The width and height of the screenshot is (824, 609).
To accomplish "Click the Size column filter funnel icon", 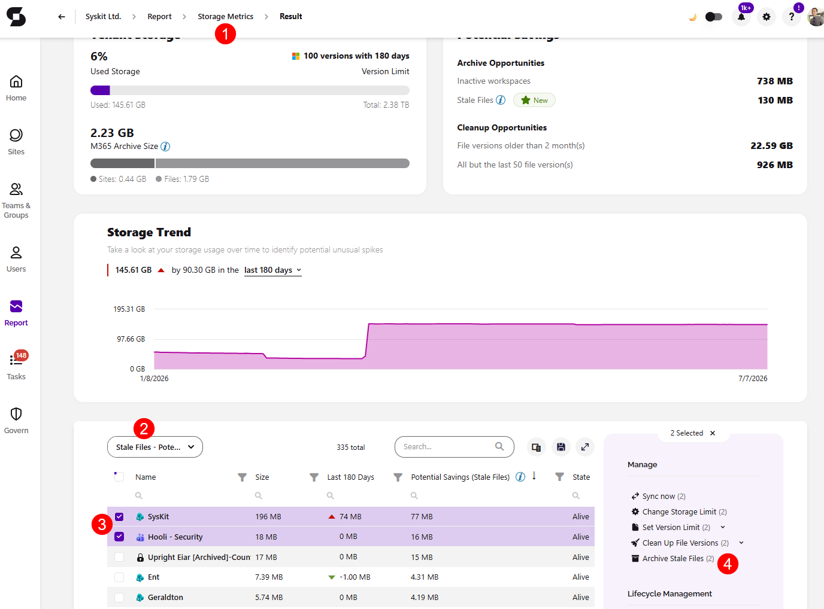I will [314, 477].
